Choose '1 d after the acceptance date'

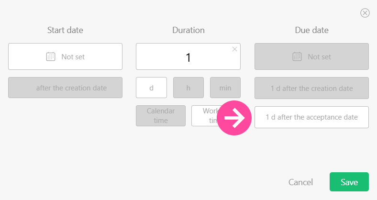click(x=311, y=117)
